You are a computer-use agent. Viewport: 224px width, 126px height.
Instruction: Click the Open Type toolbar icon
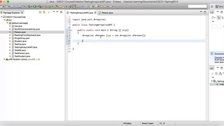pyautogui.click(x=56, y=7)
